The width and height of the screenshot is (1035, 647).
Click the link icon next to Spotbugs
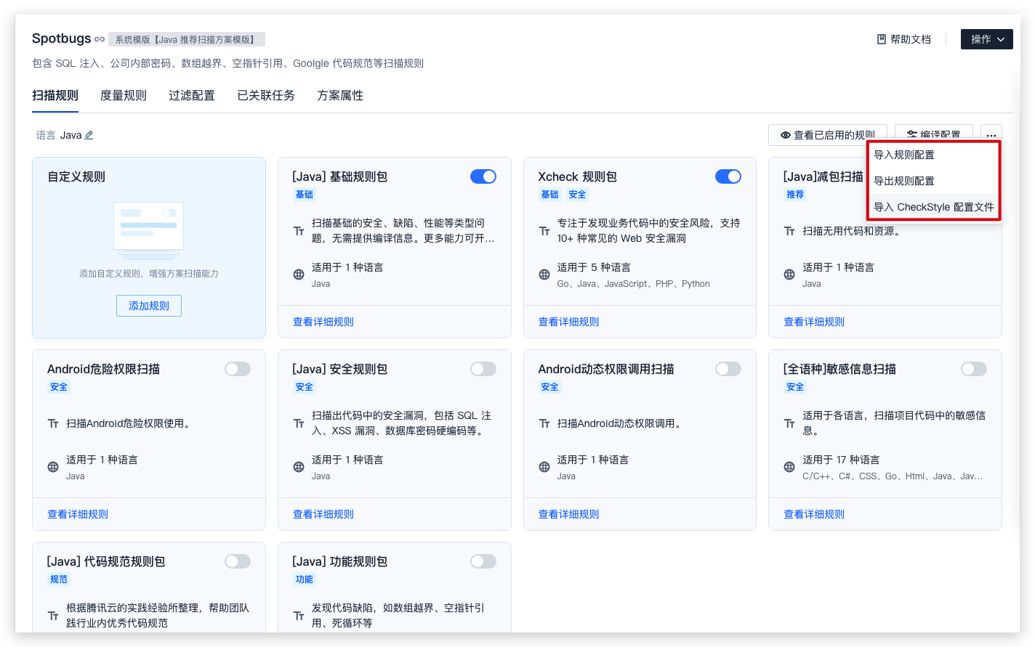pyautogui.click(x=100, y=39)
